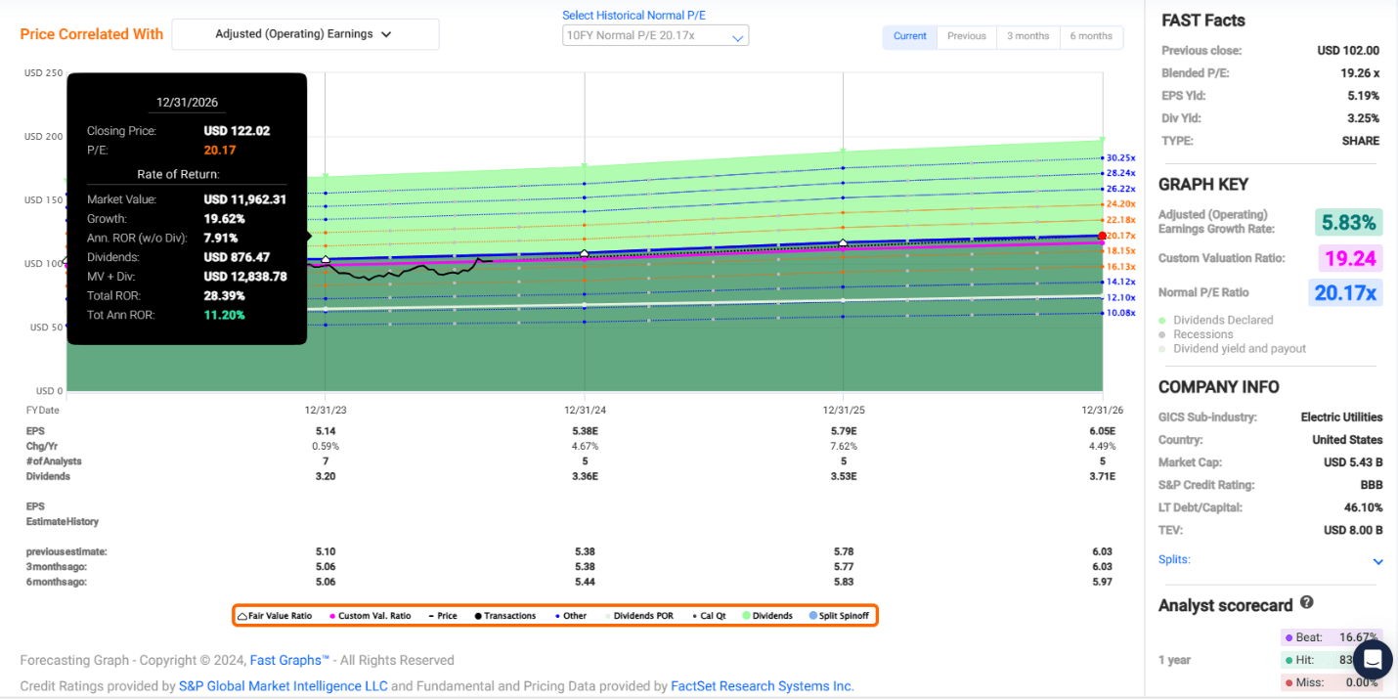Open the 10FY Normal P/E 20.17x selector
Screen dimensions: 1398x699
(655, 36)
